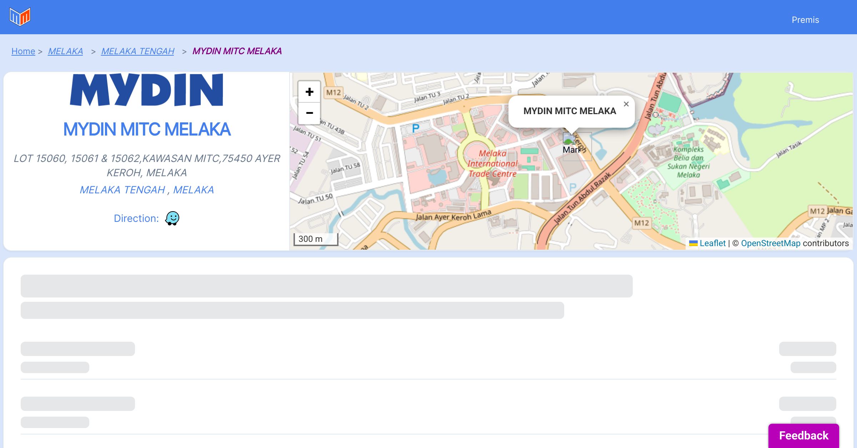Screen dimensions: 857x448
Task: Open Waze direction icon
Action: click(172, 218)
